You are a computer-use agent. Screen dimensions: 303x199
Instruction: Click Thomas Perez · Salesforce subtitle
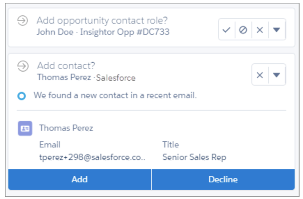[86, 77]
